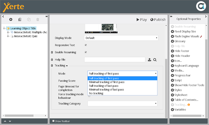This screenshot has width=209, height=125.
Task: Click the account avatar logo top right
Action: click(x=201, y=6)
